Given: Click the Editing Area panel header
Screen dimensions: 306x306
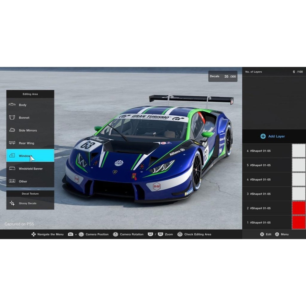Looking at the screenshot, I should point(30,94).
